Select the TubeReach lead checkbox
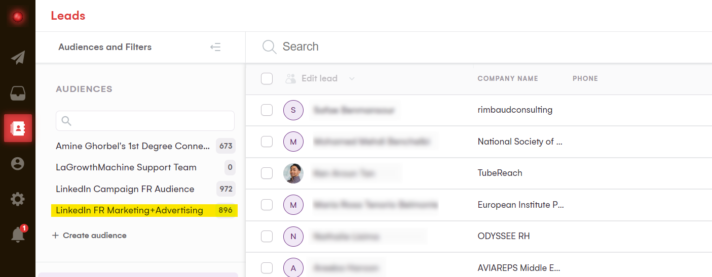This screenshot has width=712, height=277. pyautogui.click(x=267, y=173)
